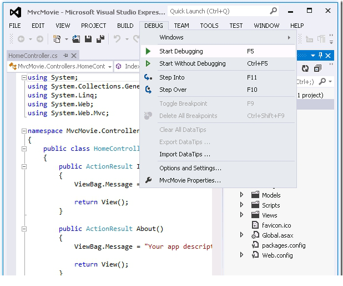The height and width of the screenshot is (286, 343).
Task: Expand the Scripts folder node
Action: 241,205
